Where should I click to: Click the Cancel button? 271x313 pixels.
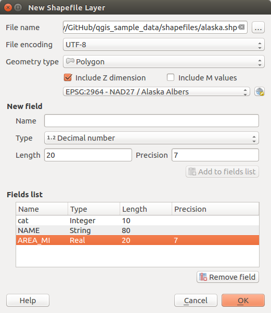[196, 300]
